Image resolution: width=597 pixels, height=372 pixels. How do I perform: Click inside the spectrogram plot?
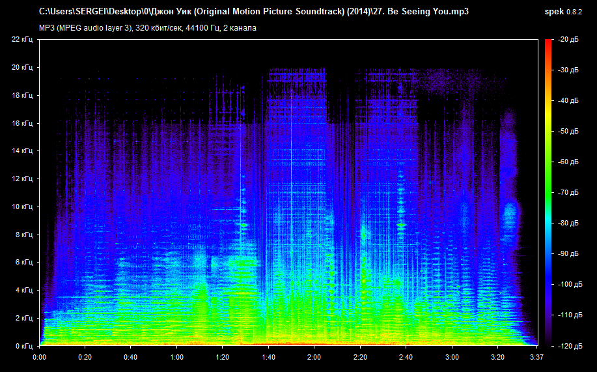[x=288, y=192]
